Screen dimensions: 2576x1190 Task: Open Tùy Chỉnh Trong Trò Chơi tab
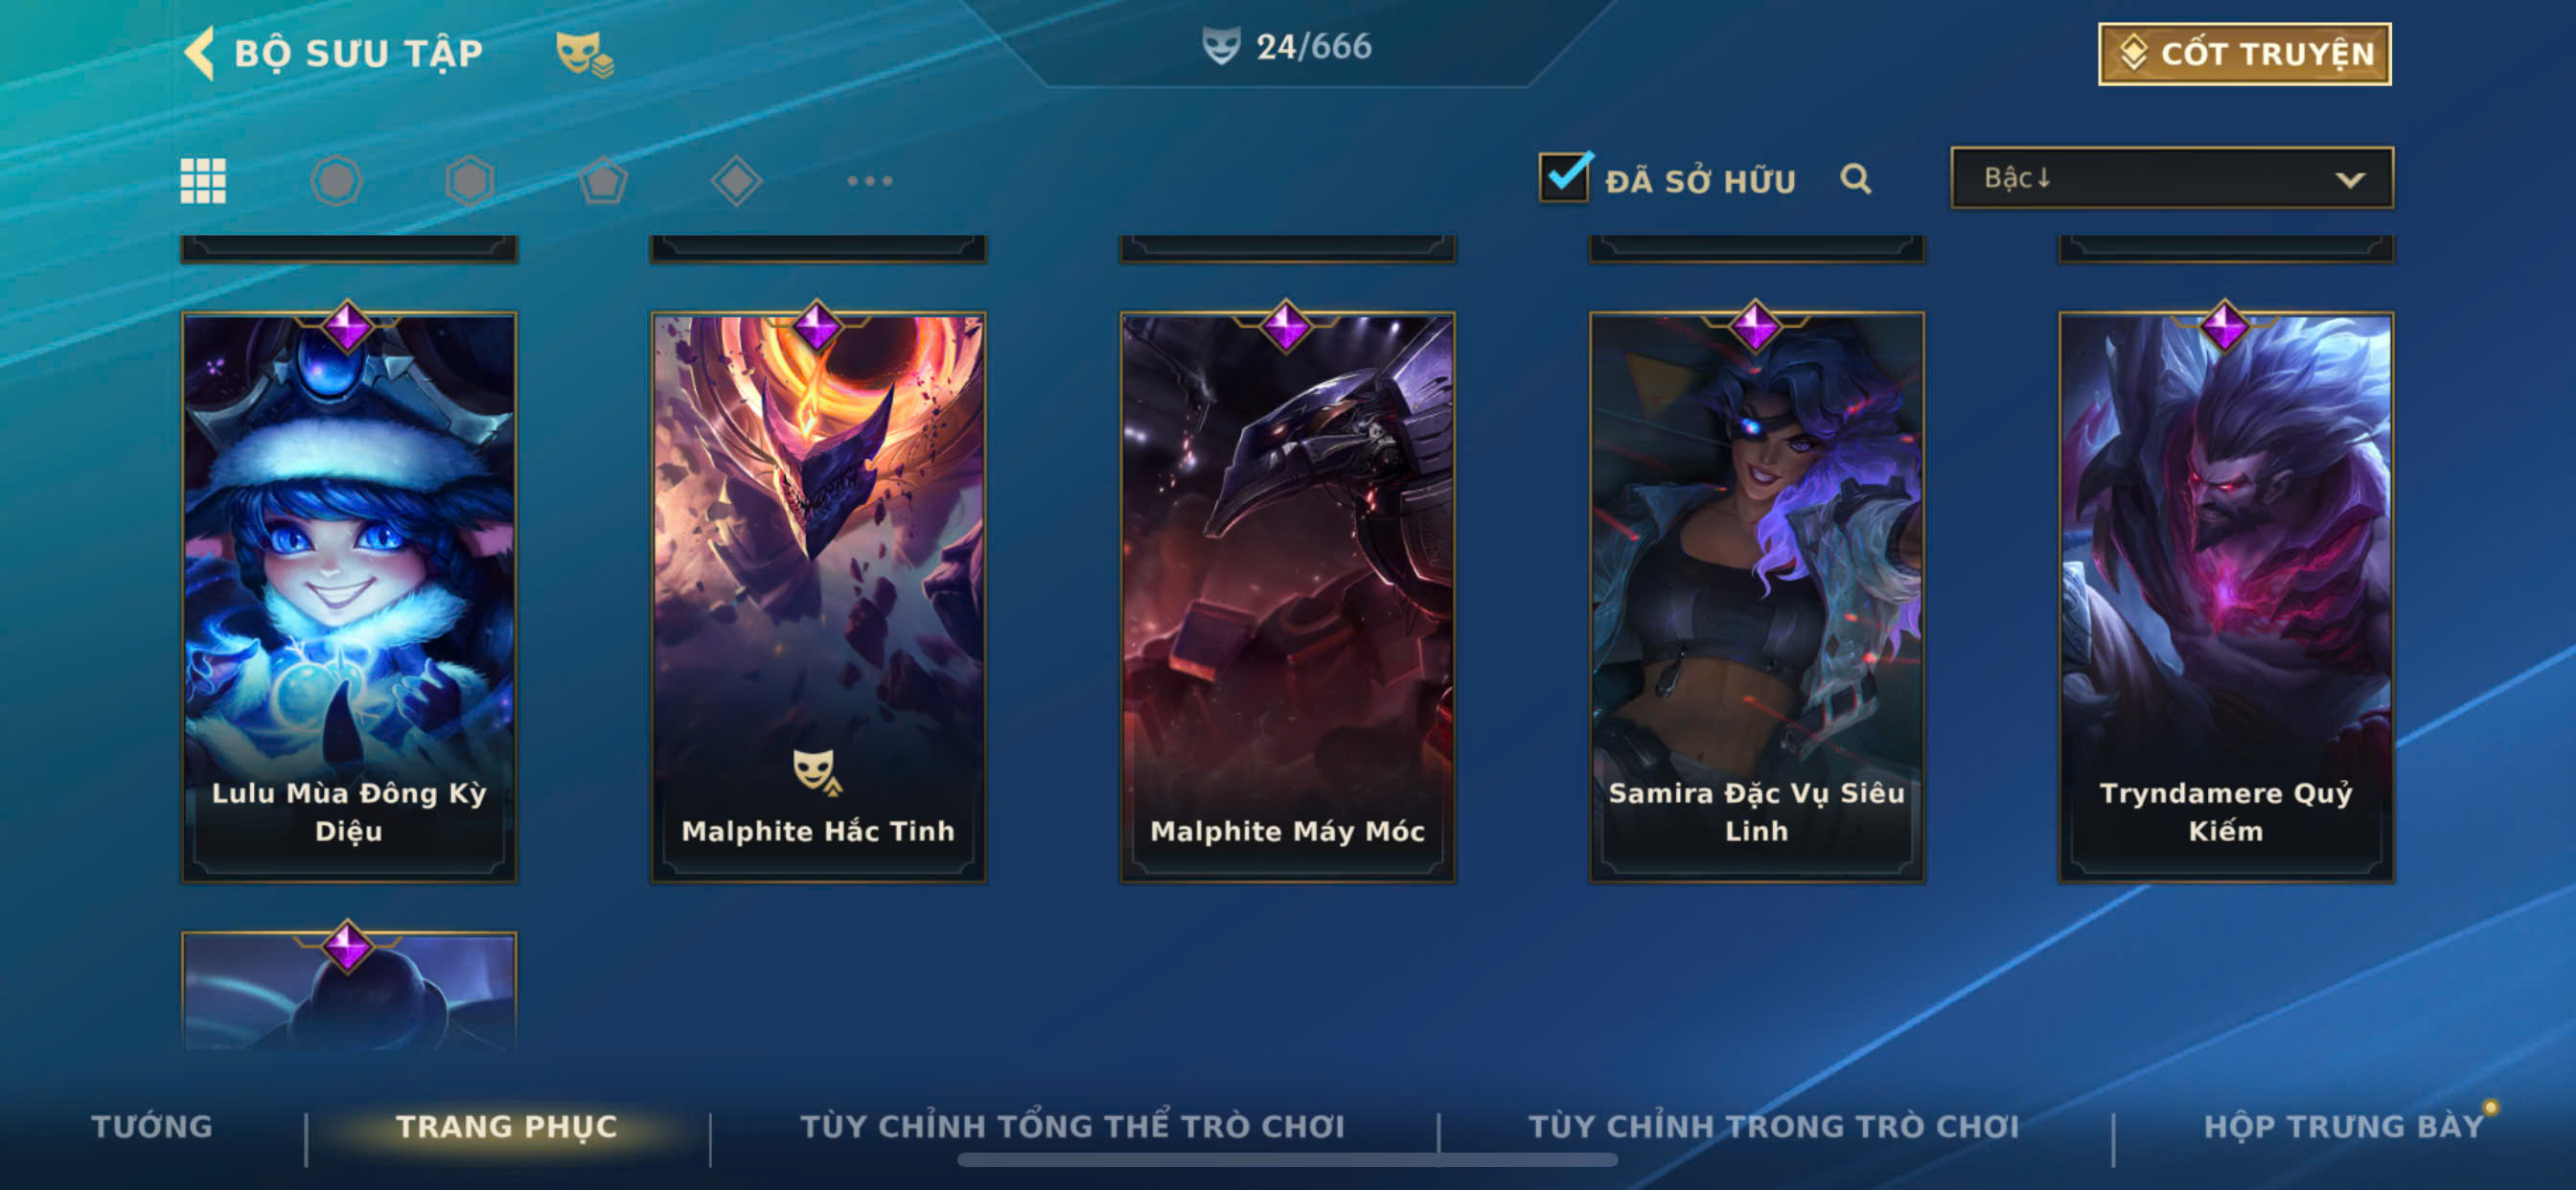tap(1774, 1126)
